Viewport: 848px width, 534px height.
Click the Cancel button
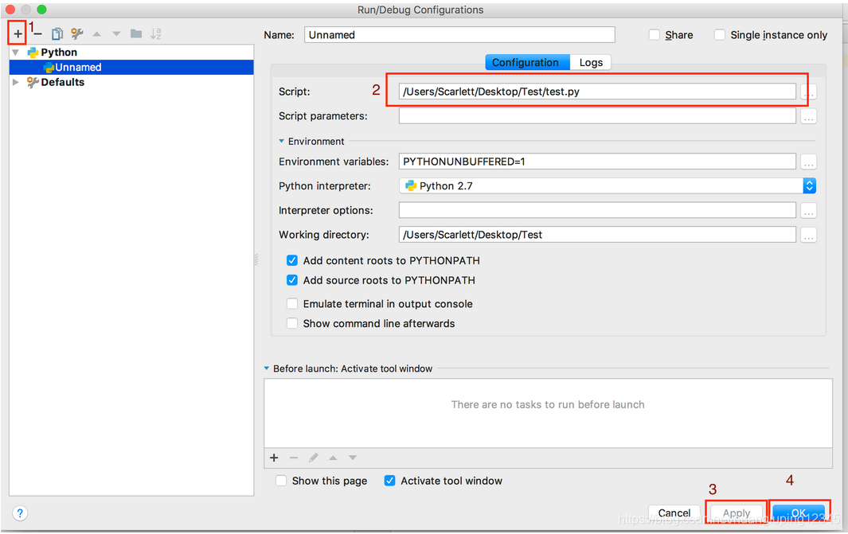pos(674,513)
